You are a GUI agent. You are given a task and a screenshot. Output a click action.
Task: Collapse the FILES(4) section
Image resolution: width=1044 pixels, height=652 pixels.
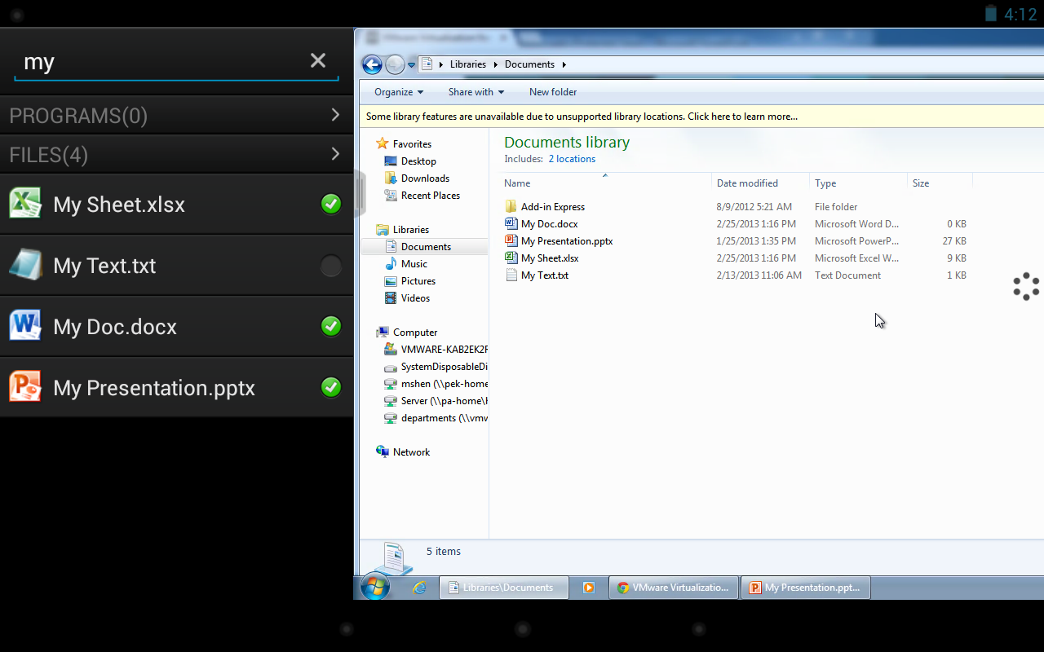coord(334,154)
